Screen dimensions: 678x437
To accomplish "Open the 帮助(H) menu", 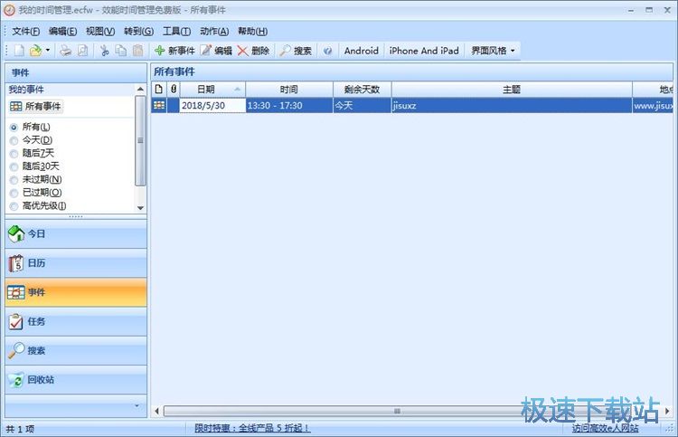I will point(252,31).
